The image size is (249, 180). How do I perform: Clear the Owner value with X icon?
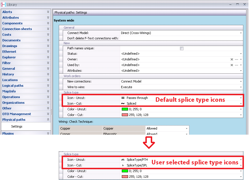click(x=232, y=60)
